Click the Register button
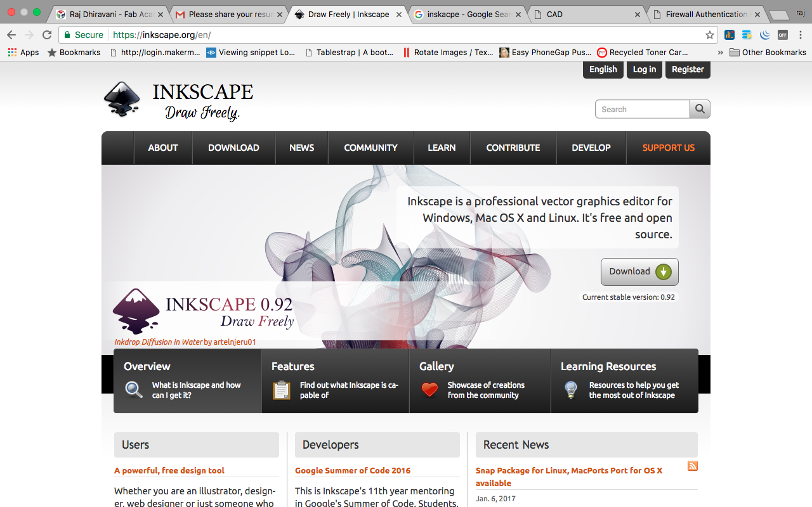Screen dimensions: 812x507 click(688, 70)
